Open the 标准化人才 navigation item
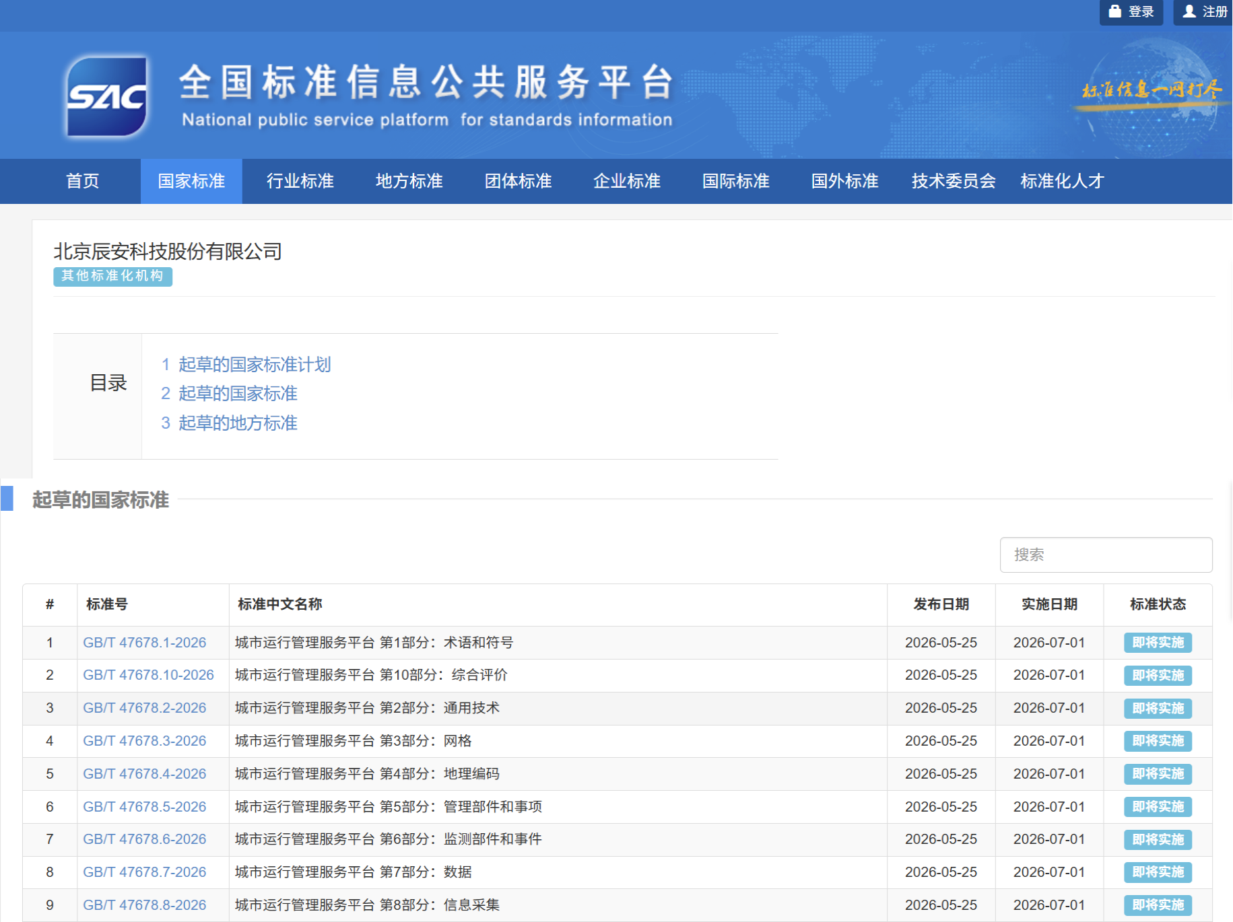The width and height of the screenshot is (1233, 922). (1062, 181)
